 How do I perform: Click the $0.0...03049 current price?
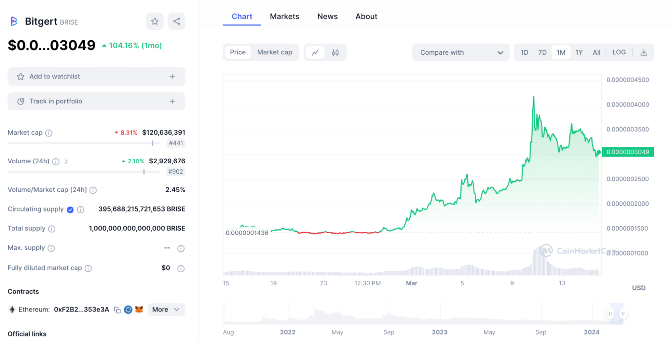coord(52,45)
